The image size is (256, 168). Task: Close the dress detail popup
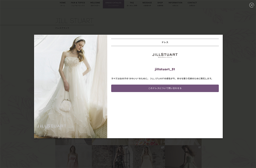click(252, 5)
